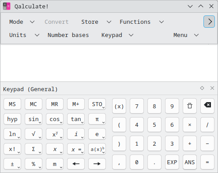
Task: Click the digit 7 key
Action: click(137, 106)
